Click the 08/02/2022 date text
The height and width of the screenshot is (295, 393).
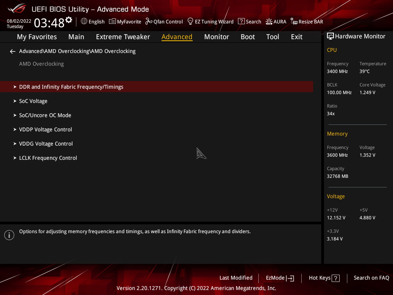(19, 21)
